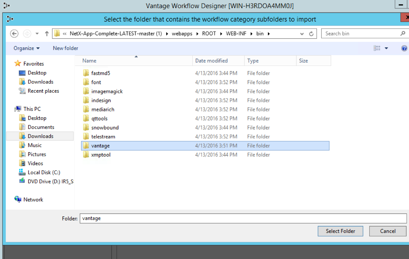Select the font folder icon
This screenshot has width=409, height=259.
86,82
